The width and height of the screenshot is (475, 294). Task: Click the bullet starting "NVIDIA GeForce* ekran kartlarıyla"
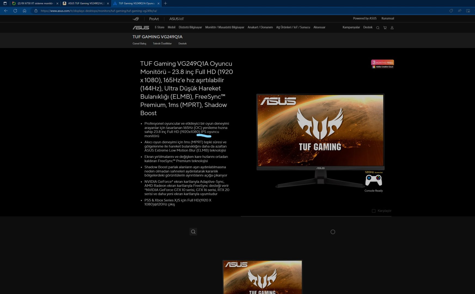point(187,188)
